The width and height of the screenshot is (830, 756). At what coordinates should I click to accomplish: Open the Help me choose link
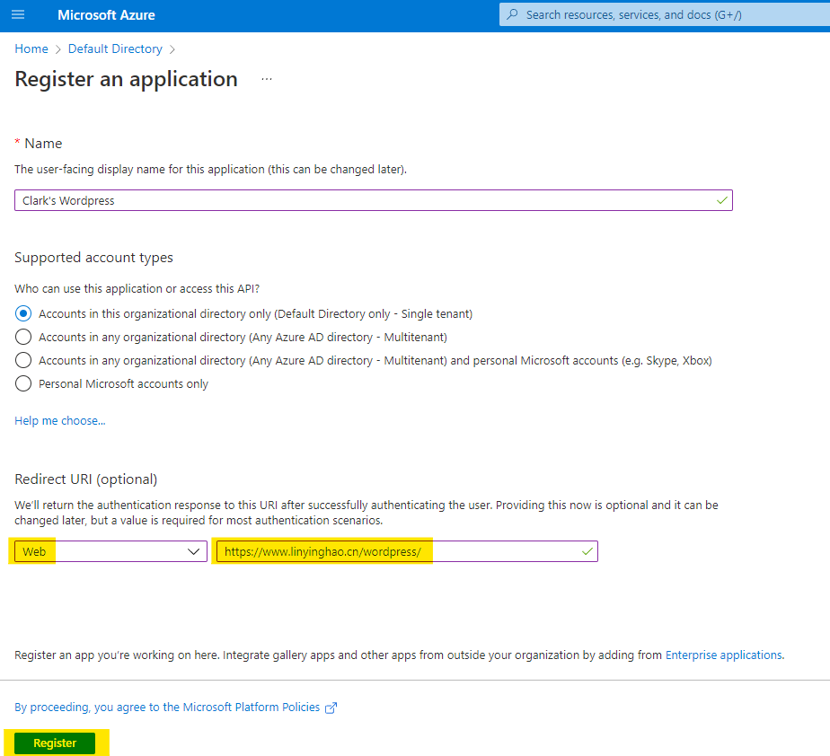coord(60,421)
